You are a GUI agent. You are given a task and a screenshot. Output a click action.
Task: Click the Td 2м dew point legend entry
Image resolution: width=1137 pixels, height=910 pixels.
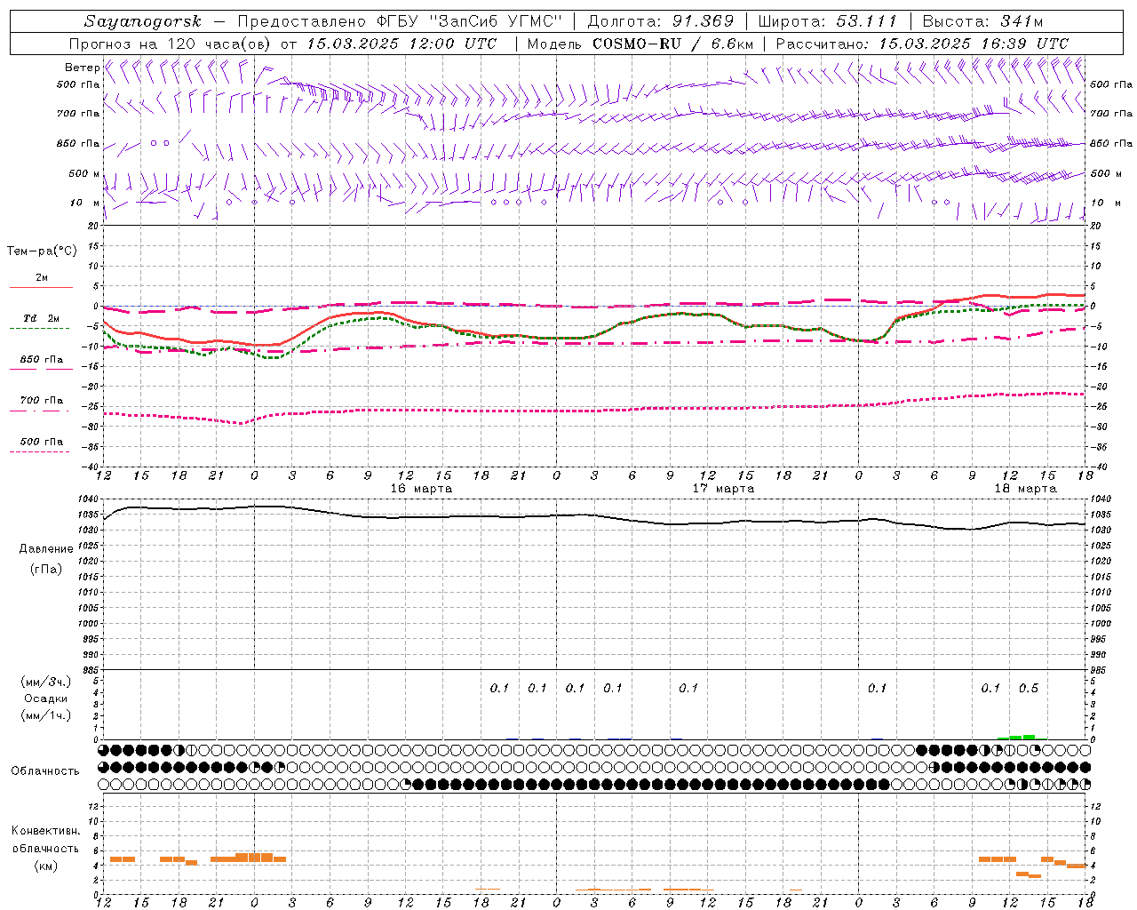(x=41, y=318)
